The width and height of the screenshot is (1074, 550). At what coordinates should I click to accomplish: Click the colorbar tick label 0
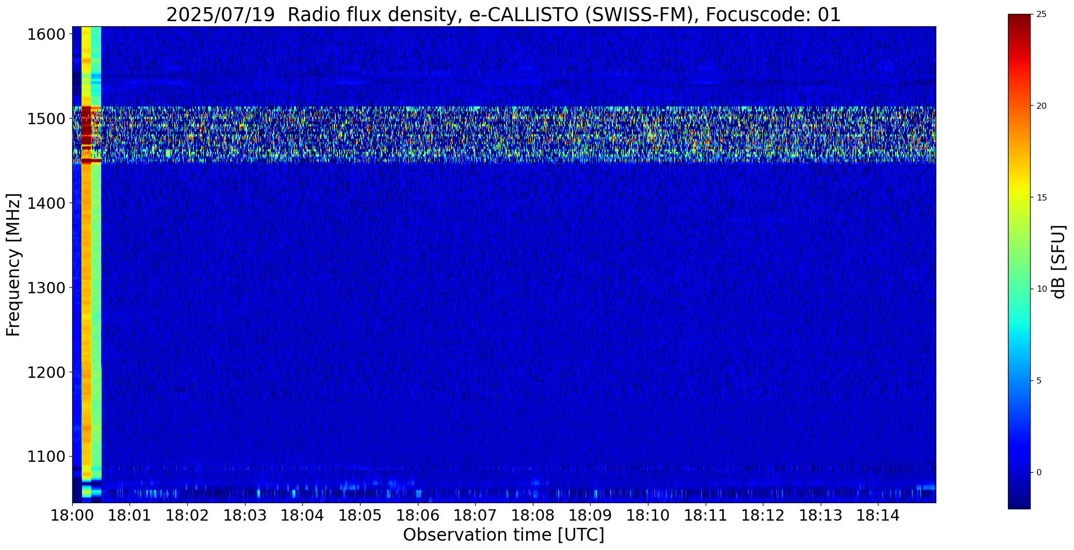click(x=1039, y=473)
